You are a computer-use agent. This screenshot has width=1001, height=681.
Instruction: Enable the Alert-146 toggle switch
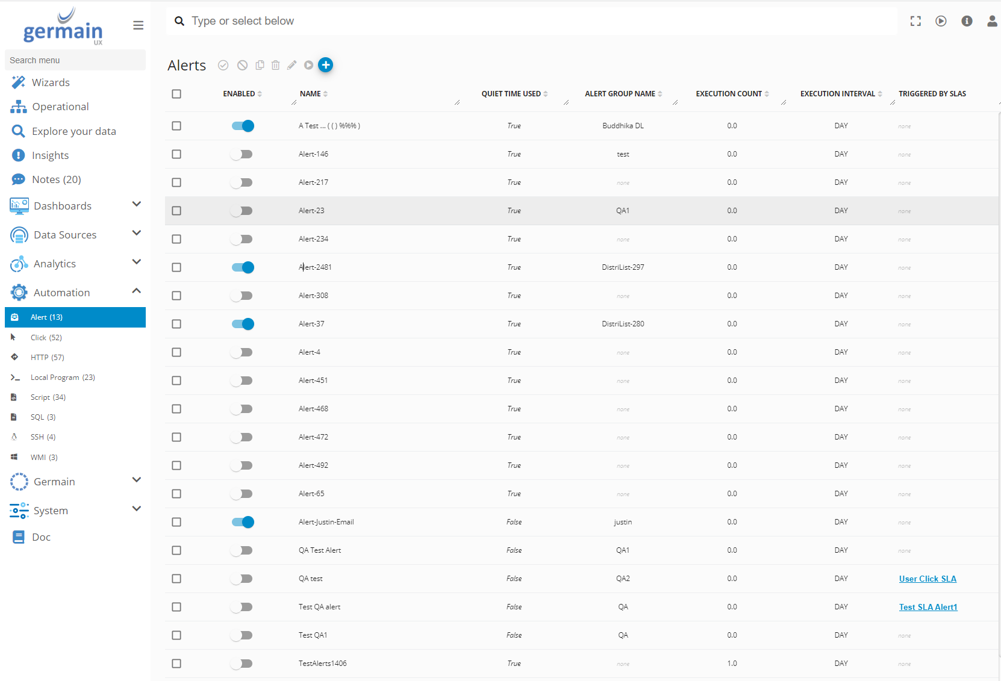[x=242, y=154]
